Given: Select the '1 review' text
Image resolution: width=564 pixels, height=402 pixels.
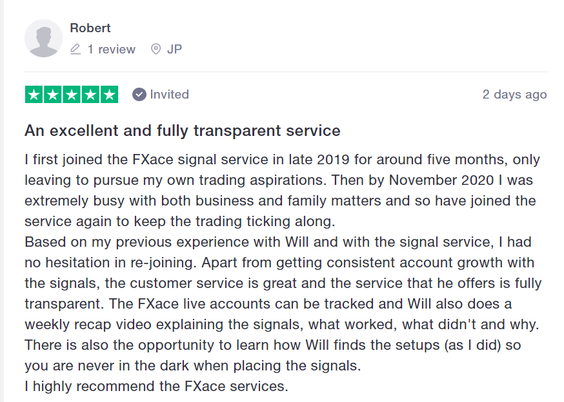Looking at the screenshot, I should (x=111, y=49).
